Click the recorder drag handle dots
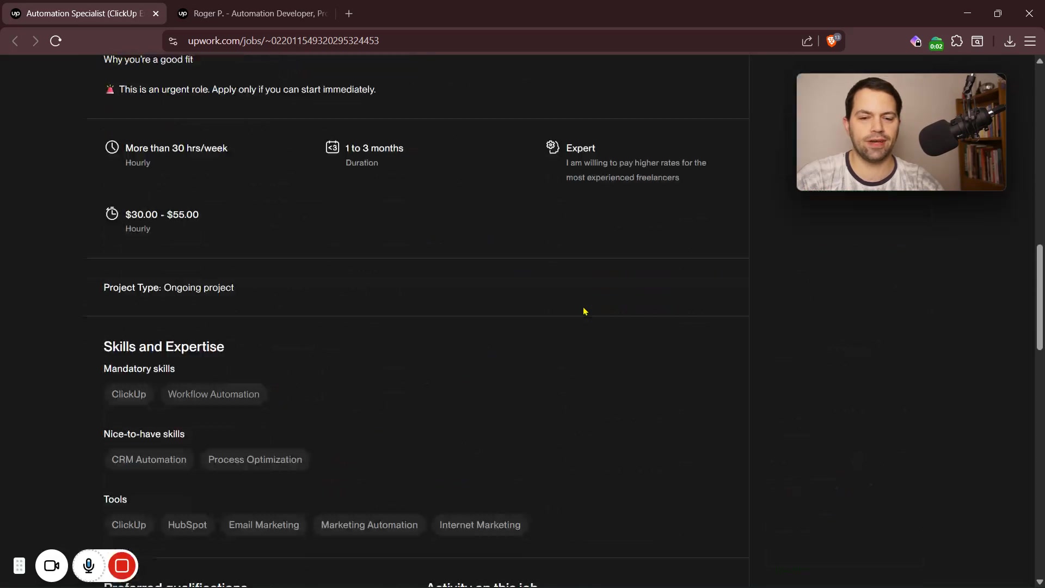The width and height of the screenshot is (1045, 588). 19,566
